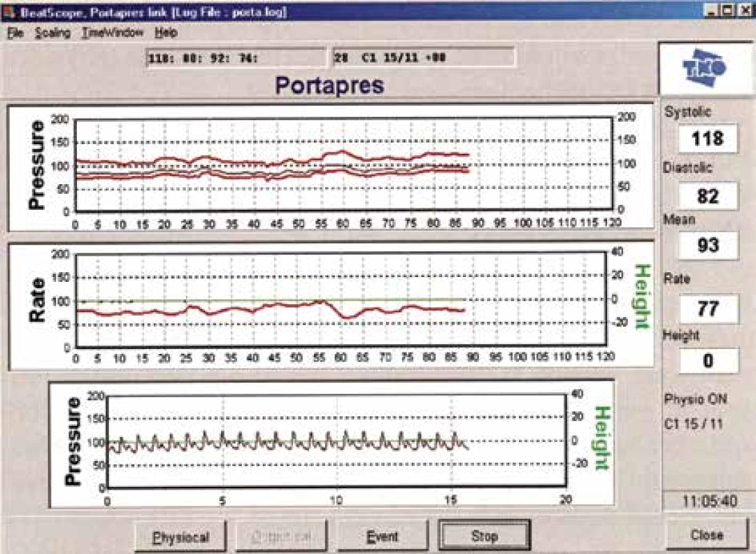Click the Systolic value 118
The width and height of the screenshot is (756, 554).
click(x=707, y=138)
